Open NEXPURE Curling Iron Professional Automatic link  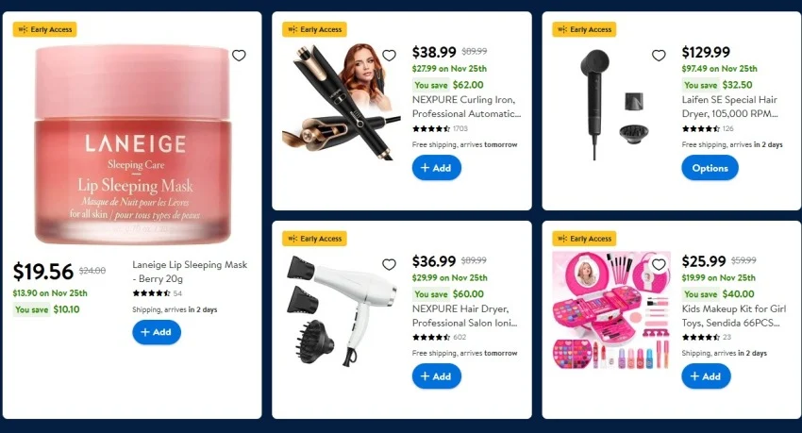click(x=466, y=107)
